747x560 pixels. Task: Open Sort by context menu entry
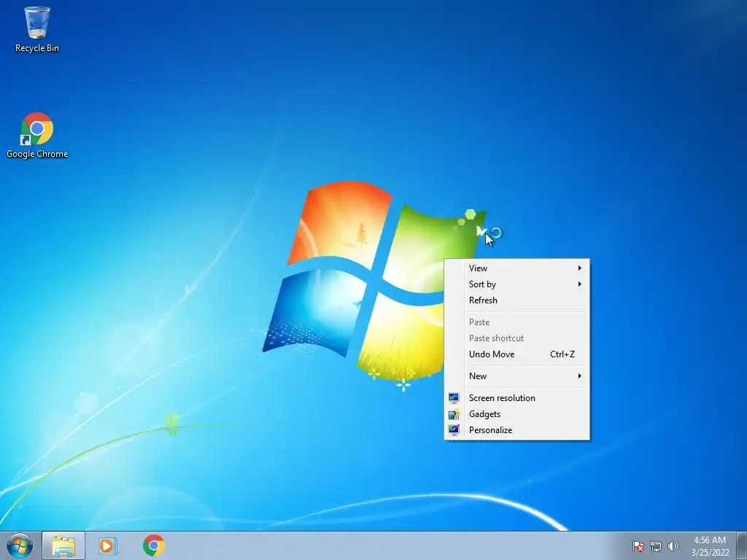[x=517, y=284]
